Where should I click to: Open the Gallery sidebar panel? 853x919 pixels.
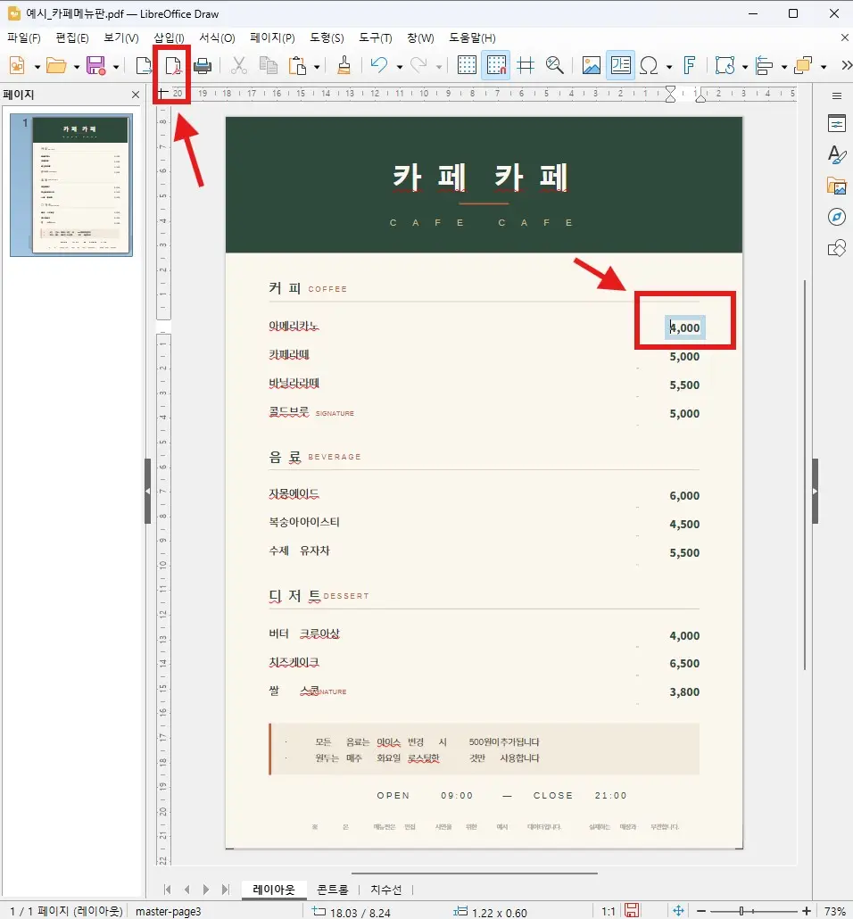837,186
